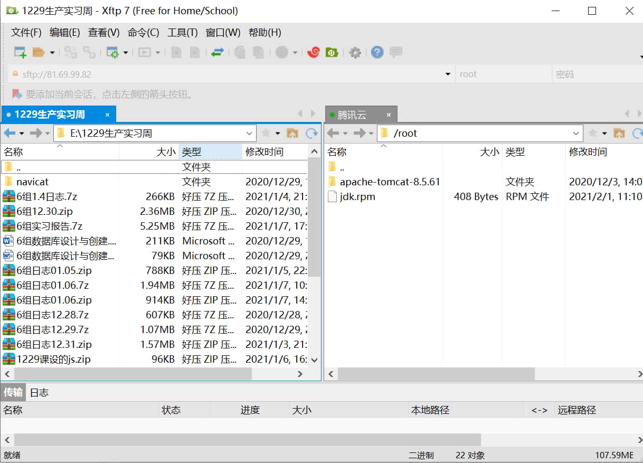Open the 工具(T) menu
This screenshot has width=643, height=463.
click(x=182, y=33)
